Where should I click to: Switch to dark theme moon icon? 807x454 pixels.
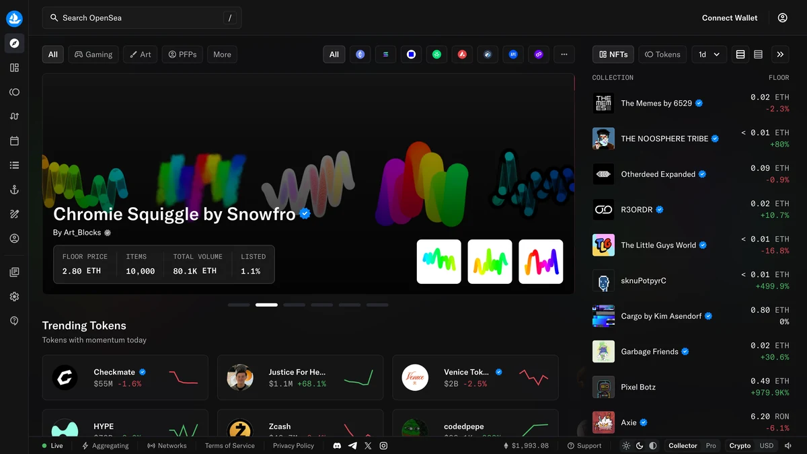click(x=640, y=446)
